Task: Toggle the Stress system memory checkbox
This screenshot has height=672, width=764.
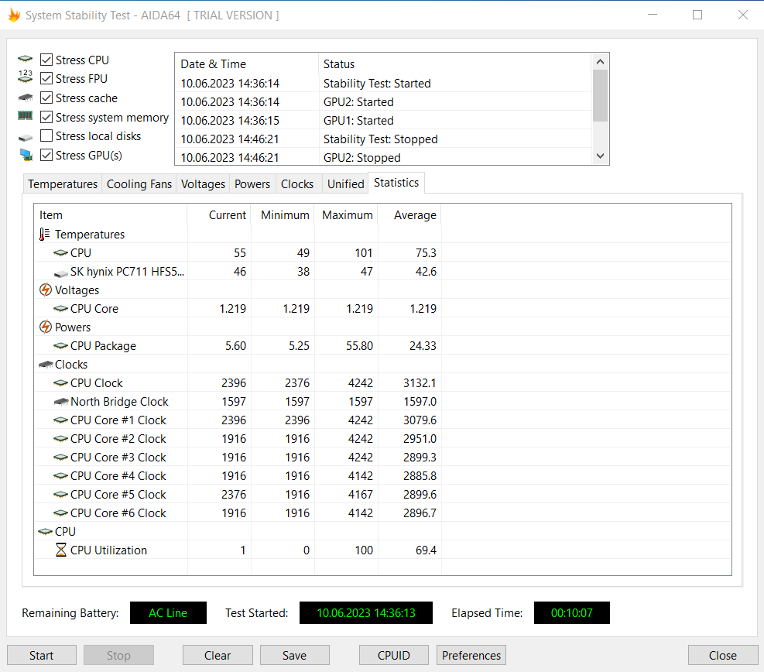Action: (x=46, y=117)
